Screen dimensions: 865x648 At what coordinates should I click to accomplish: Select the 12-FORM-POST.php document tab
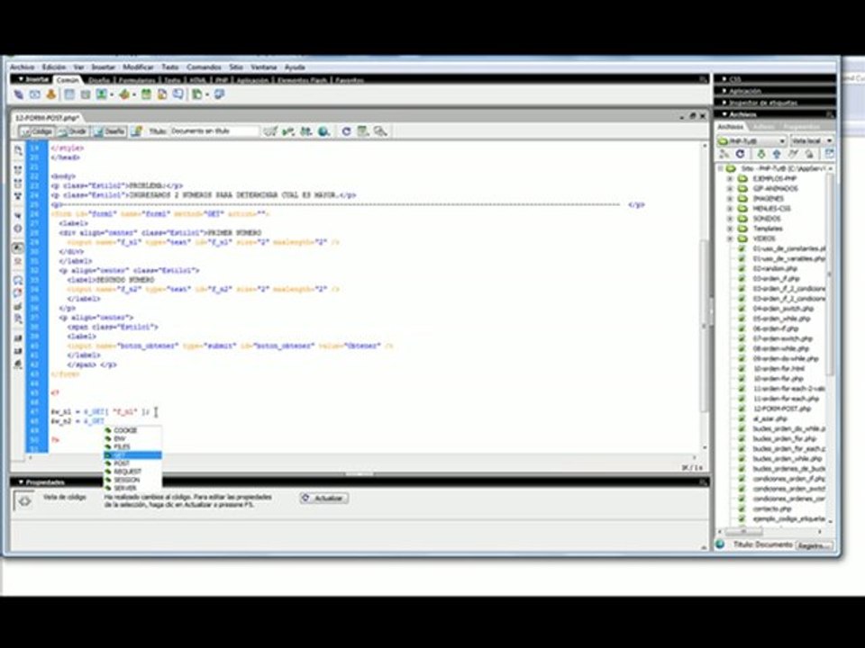coord(47,118)
